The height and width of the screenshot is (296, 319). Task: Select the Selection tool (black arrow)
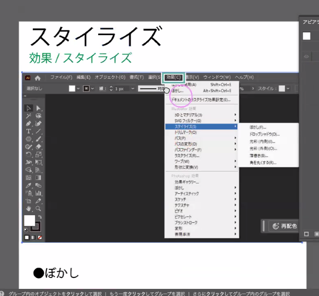click(x=29, y=109)
